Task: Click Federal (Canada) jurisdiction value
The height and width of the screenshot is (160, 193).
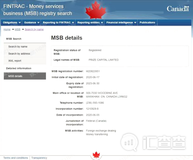Action: 96,121
